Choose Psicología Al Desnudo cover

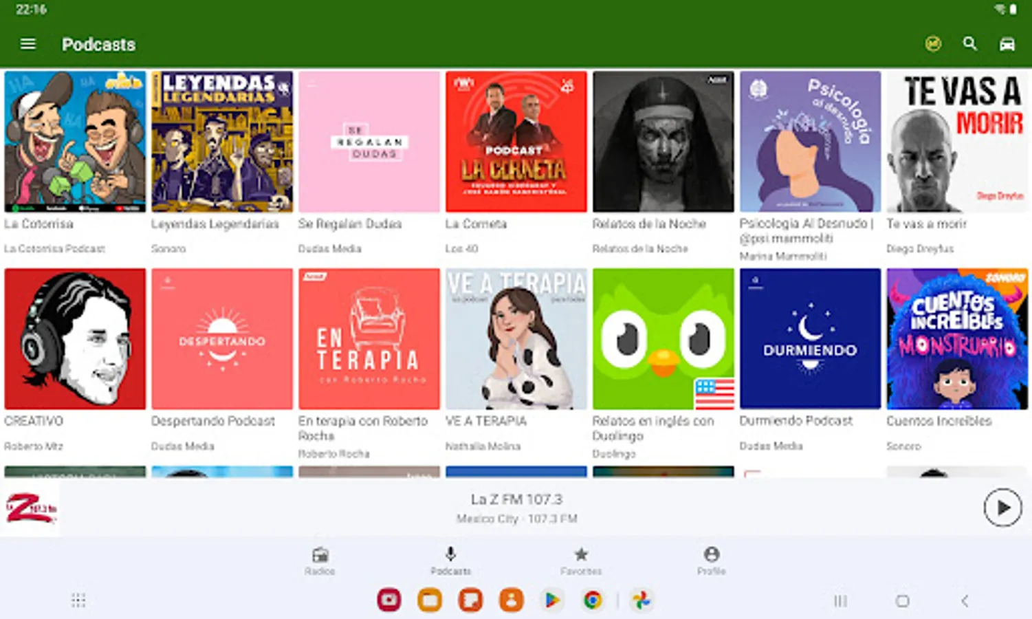point(811,142)
